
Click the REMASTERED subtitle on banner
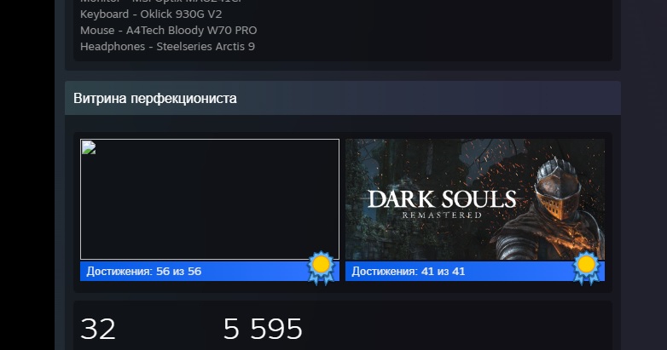[442, 215]
